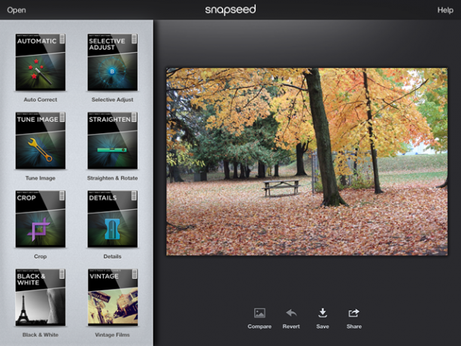461x346 pixels.
Task: Choose the Straighten level tool tile
Action: (112, 141)
